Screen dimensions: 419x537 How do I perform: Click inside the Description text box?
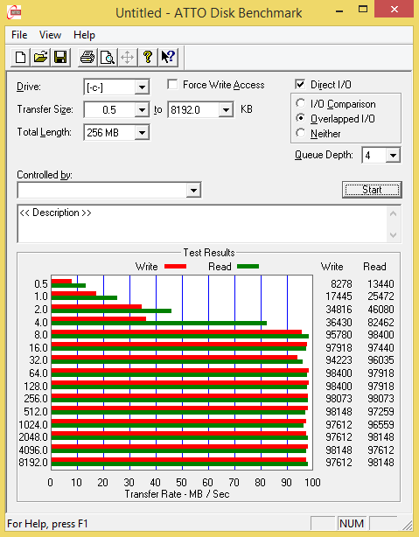point(202,224)
